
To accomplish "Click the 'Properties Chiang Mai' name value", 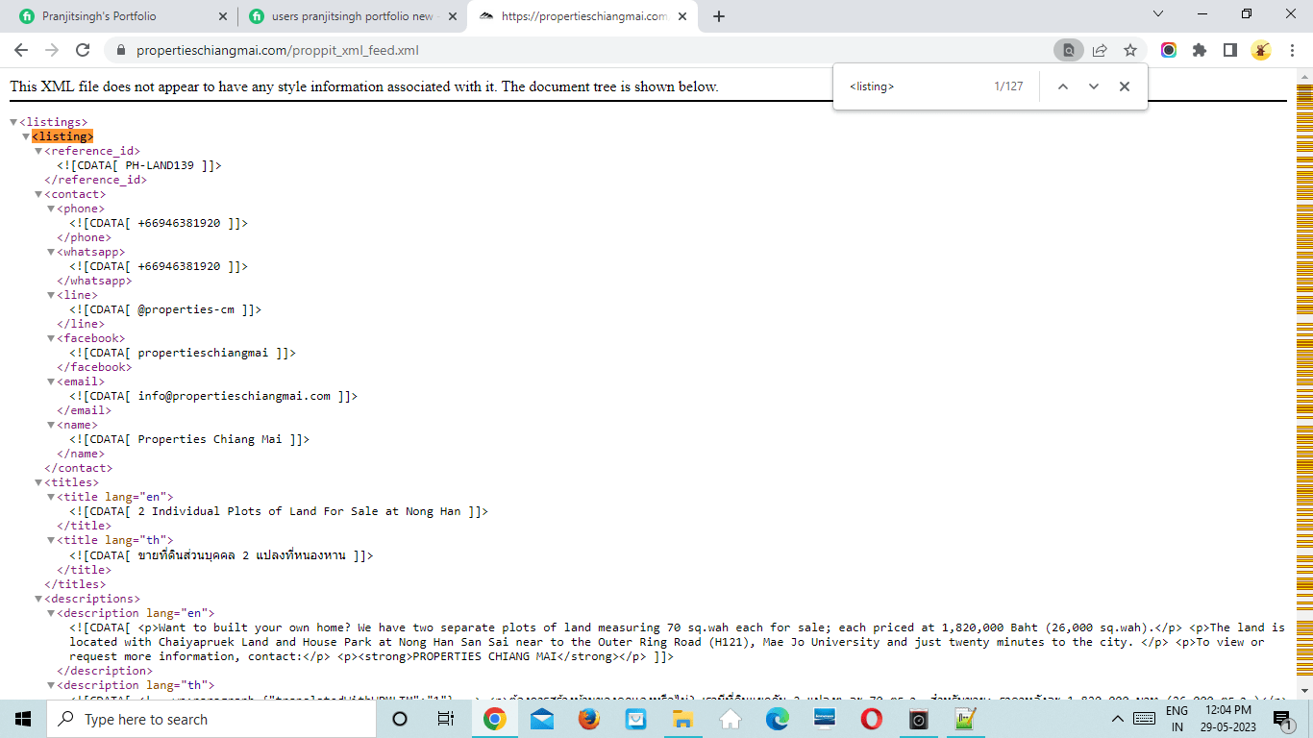I will point(211,439).
